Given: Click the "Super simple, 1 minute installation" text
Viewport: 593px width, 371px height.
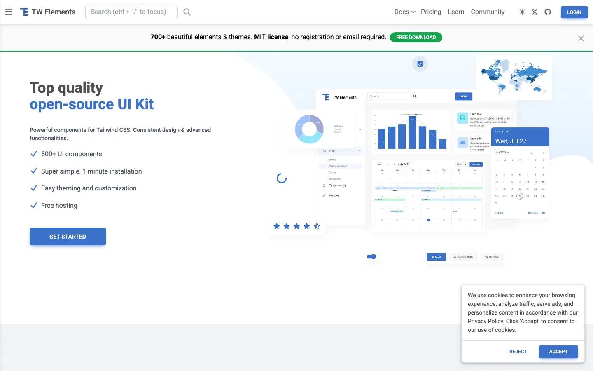Looking at the screenshot, I should click(x=91, y=171).
